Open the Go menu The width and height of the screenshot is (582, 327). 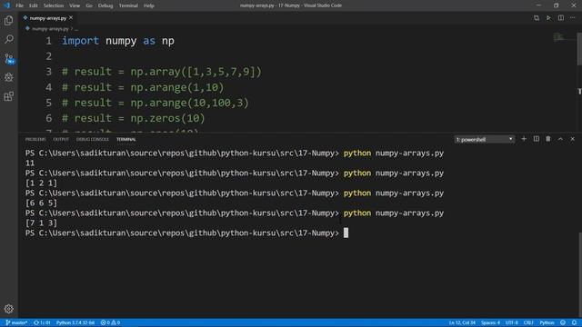pos(89,5)
